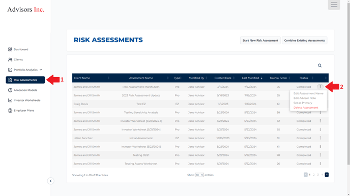Expand the Portfolio Analytics chevron
The image size is (350, 196).
[41, 70]
